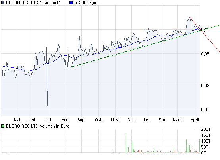Click the 100T volume axis label

click(x=206, y=141)
